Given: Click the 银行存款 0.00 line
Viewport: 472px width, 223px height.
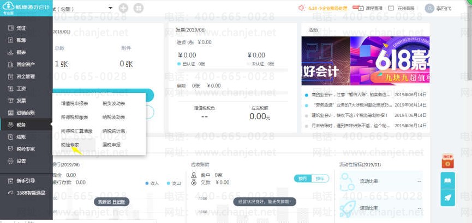Looking at the screenshot, I should tap(69, 183).
